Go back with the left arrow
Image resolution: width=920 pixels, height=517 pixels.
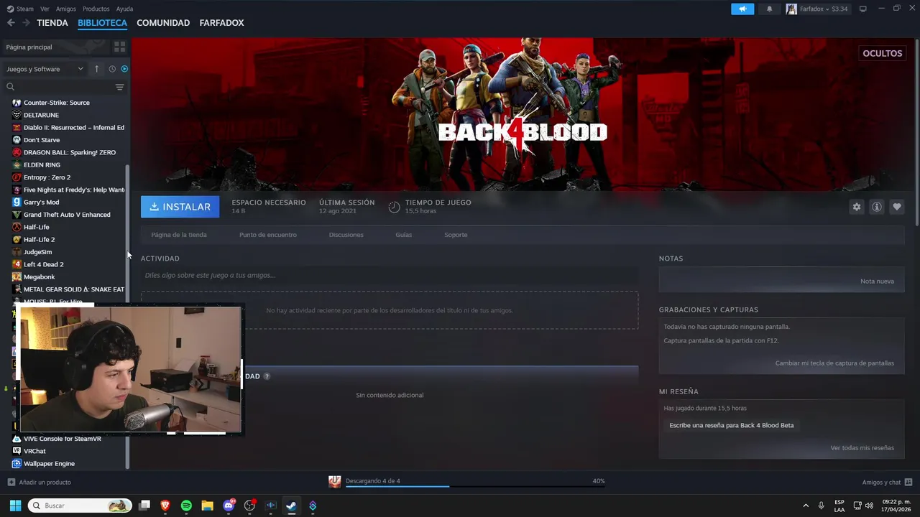coord(11,23)
